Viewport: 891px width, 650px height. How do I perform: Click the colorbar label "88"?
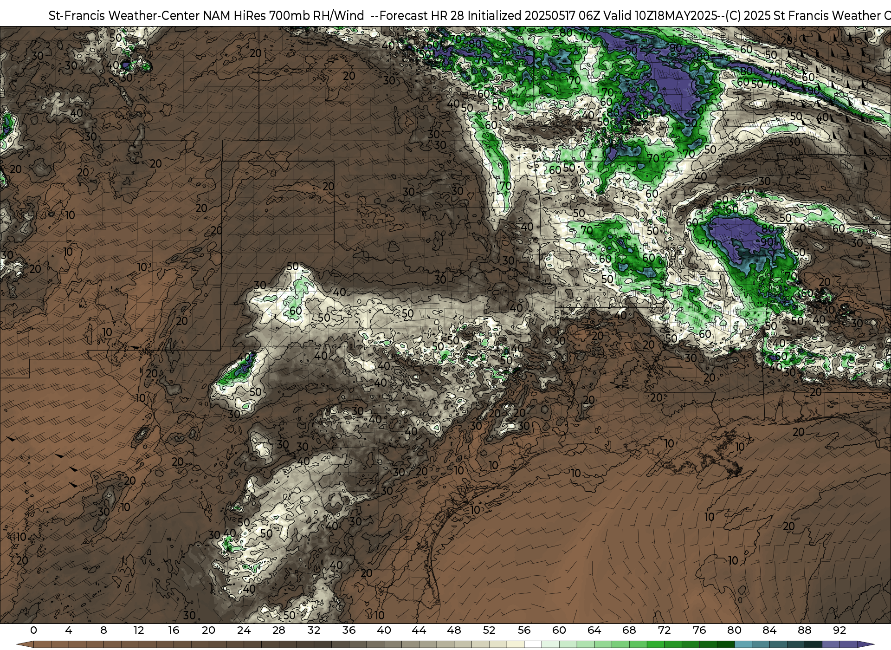(x=804, y=630)
